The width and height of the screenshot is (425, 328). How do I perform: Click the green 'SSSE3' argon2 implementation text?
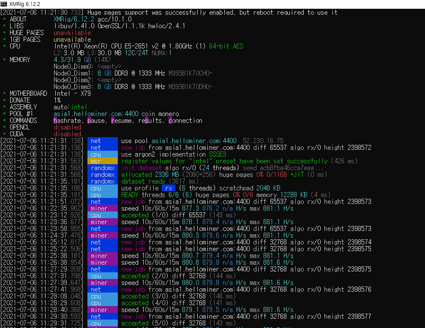tap(218, 154)
